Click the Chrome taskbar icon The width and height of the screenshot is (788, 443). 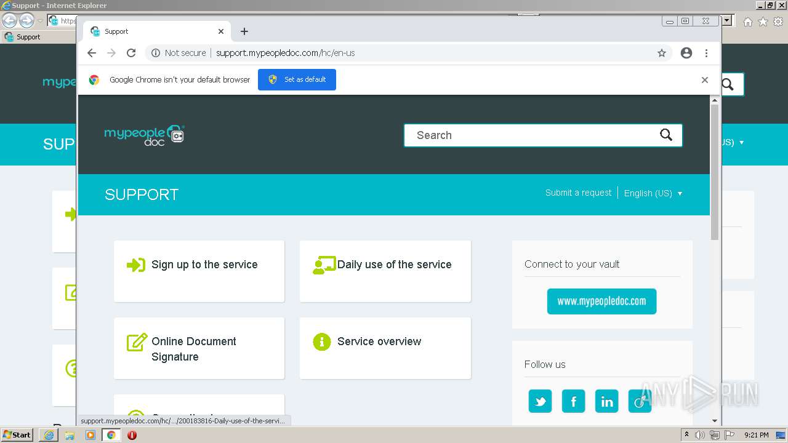[x=111, y=435]
